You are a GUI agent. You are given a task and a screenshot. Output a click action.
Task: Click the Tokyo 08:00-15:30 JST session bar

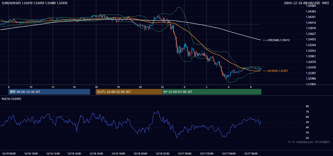click(49, 92)
